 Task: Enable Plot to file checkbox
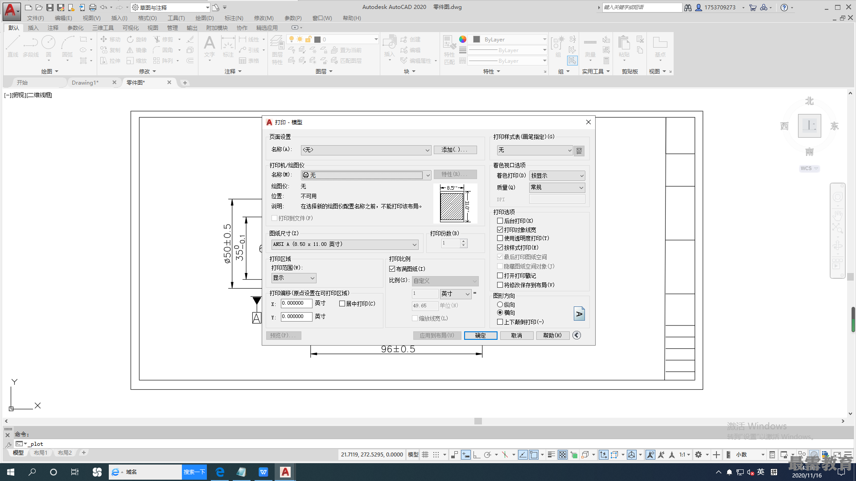275,218
